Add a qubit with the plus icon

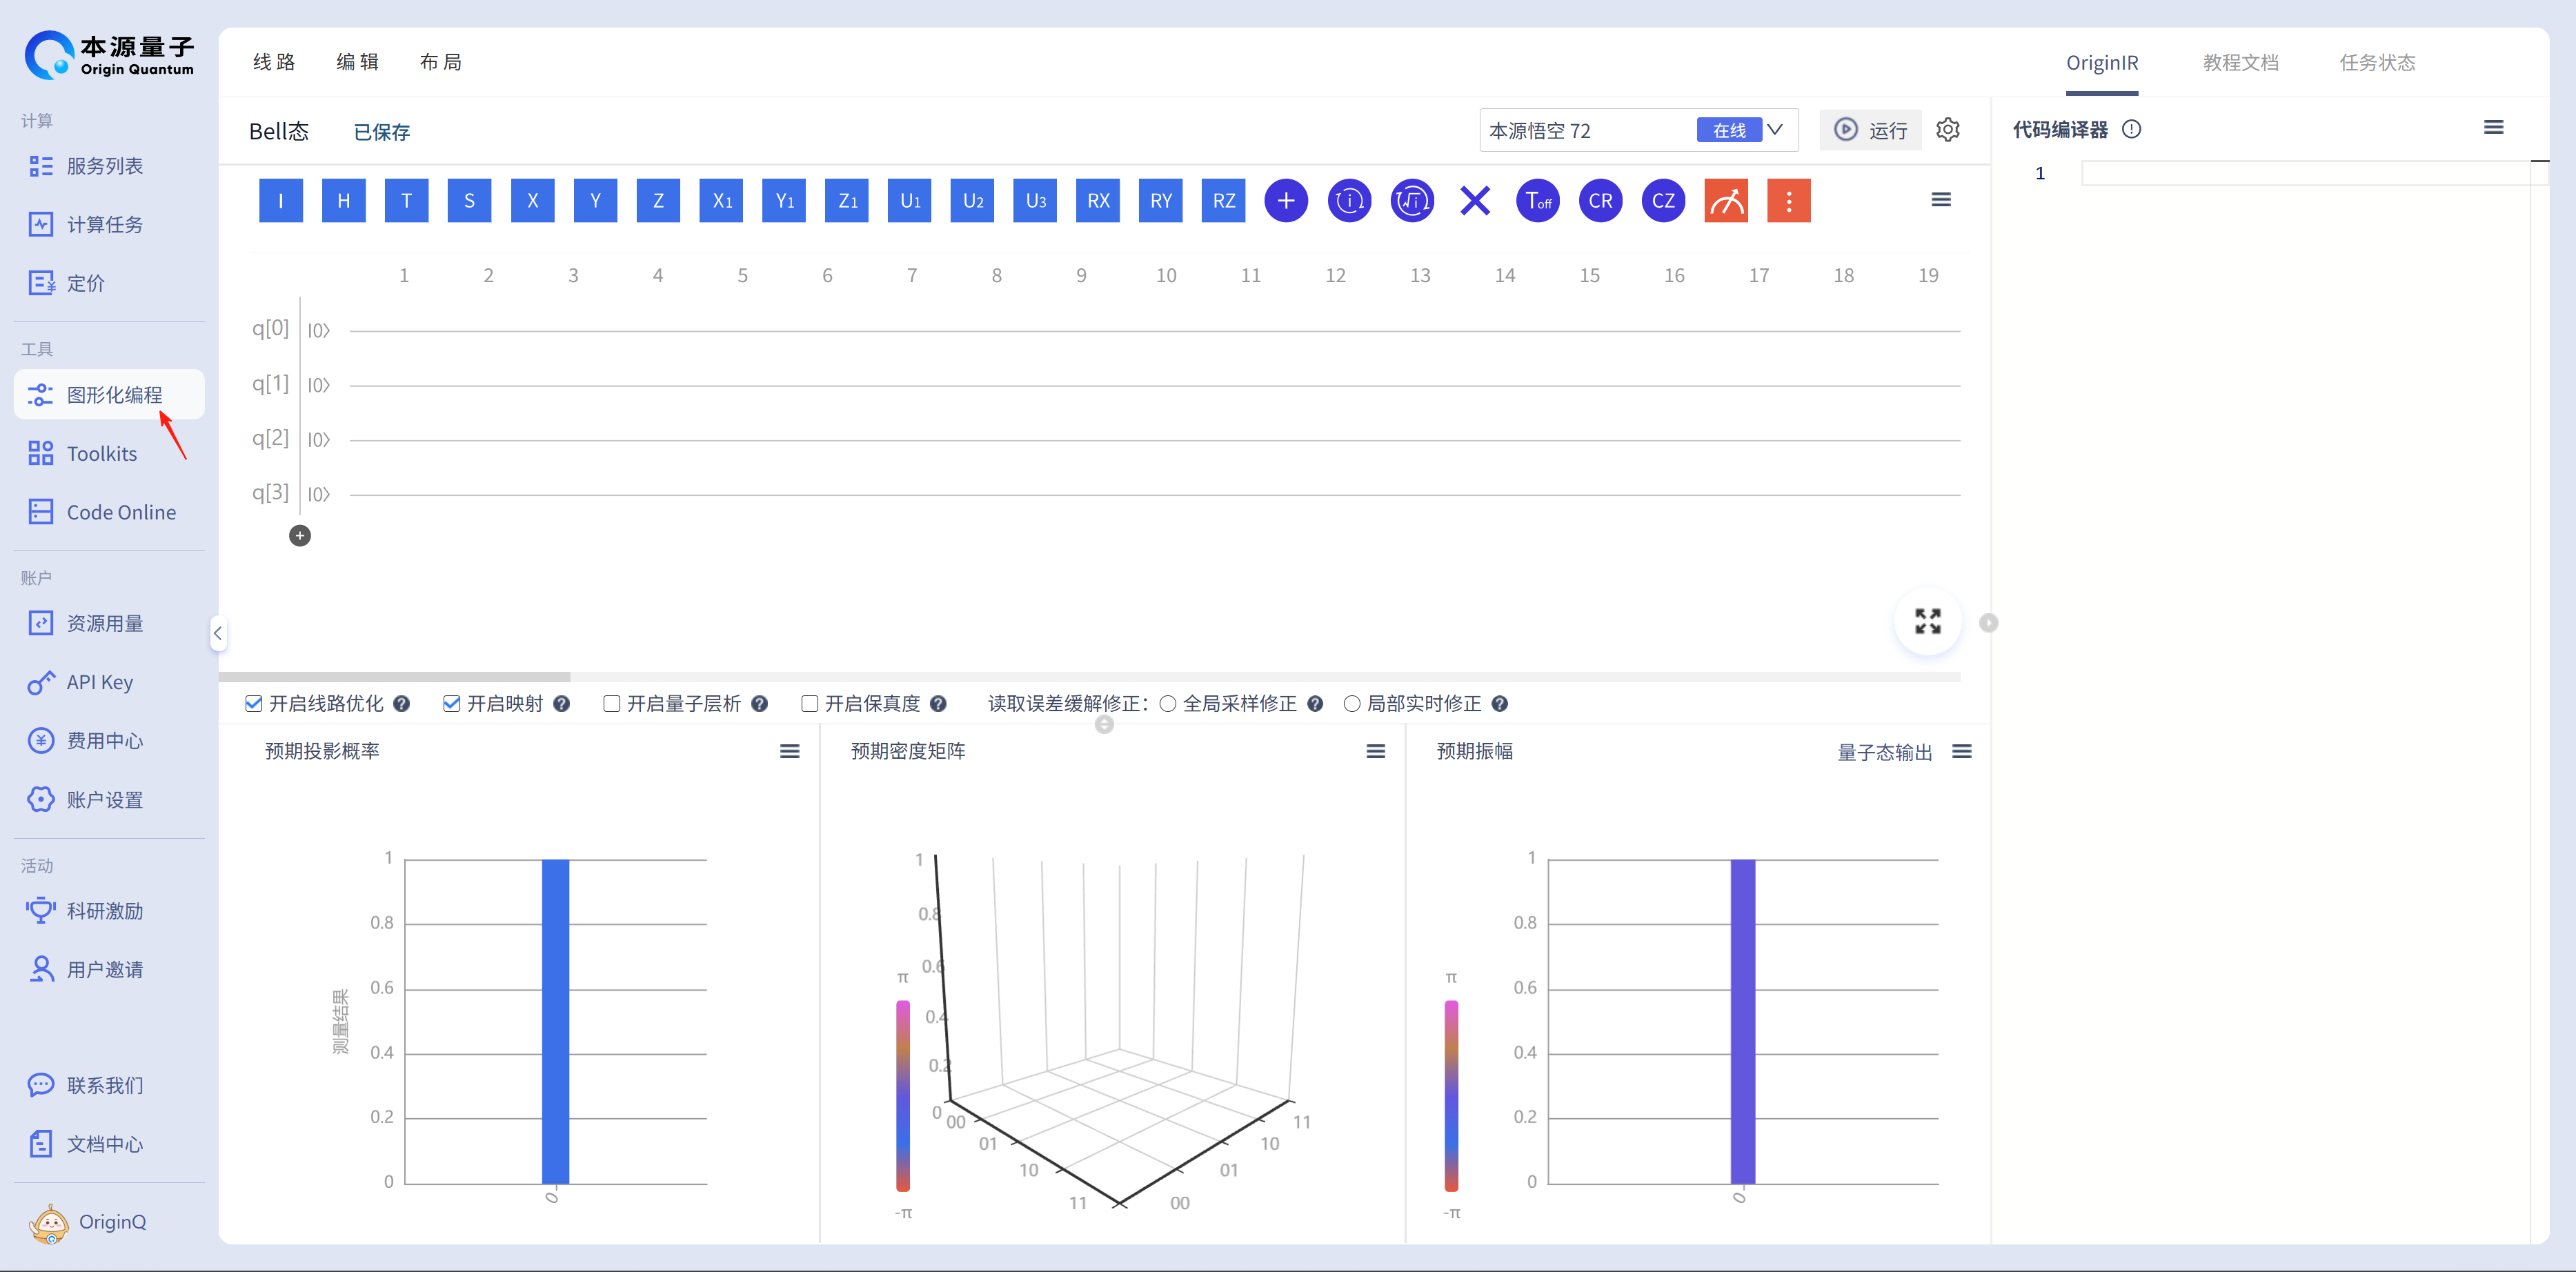coord(300,536)
